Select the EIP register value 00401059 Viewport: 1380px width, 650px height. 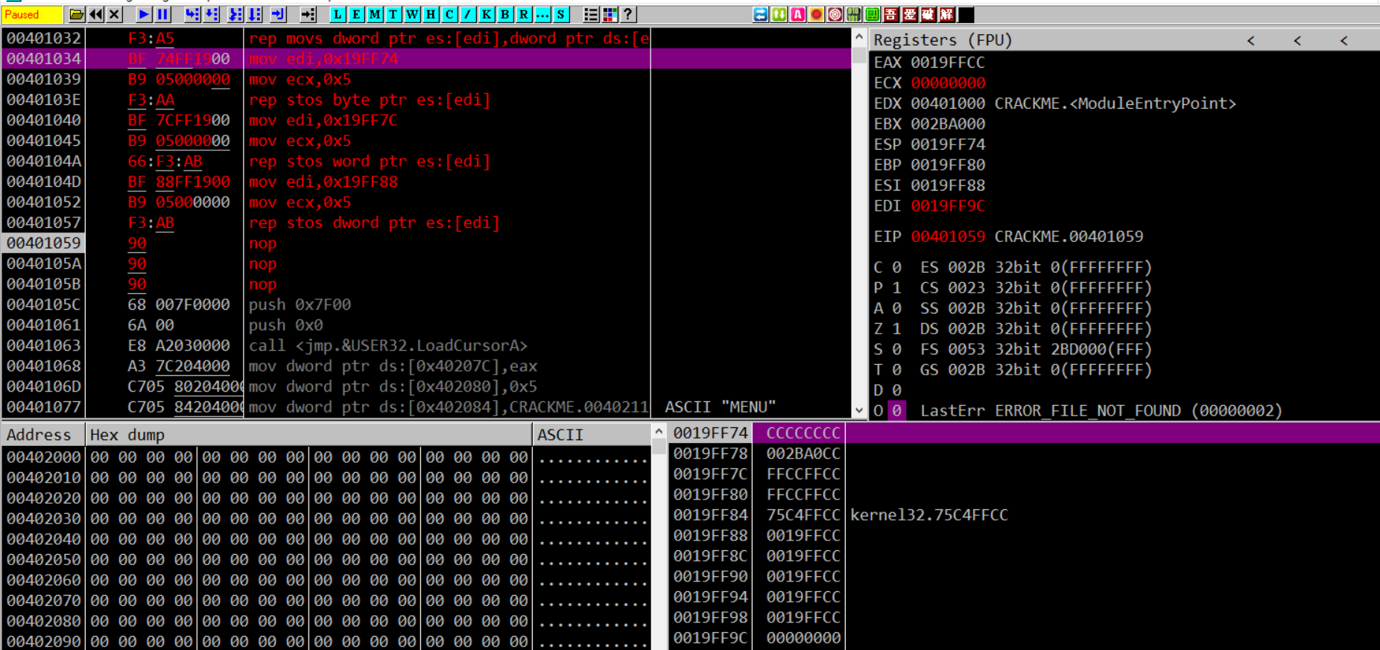pos(948,237)
